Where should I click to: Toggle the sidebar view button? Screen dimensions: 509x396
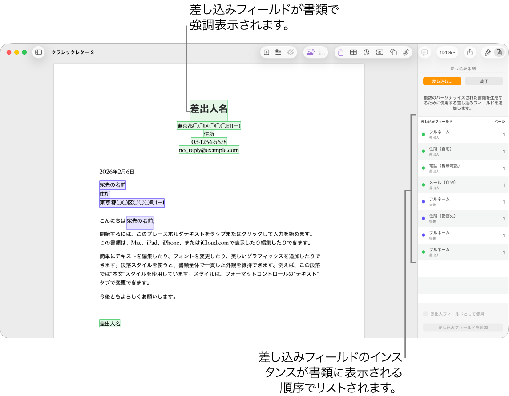38,52
